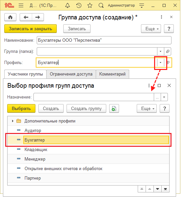Viewport: 181px width, 197px height.
Task: Close the Группа доступа (создание) form
Action: point(171,17)
